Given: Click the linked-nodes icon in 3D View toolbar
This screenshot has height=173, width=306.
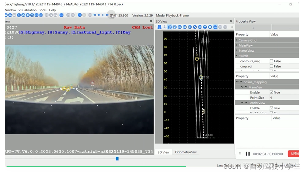Looking at the screenshot, I should click(x=200, y=27).
